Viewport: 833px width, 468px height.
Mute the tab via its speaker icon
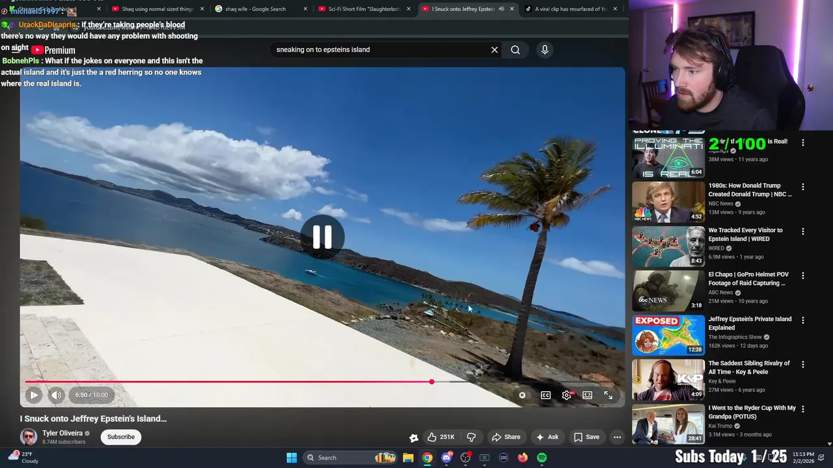click(x=501, y=9)
